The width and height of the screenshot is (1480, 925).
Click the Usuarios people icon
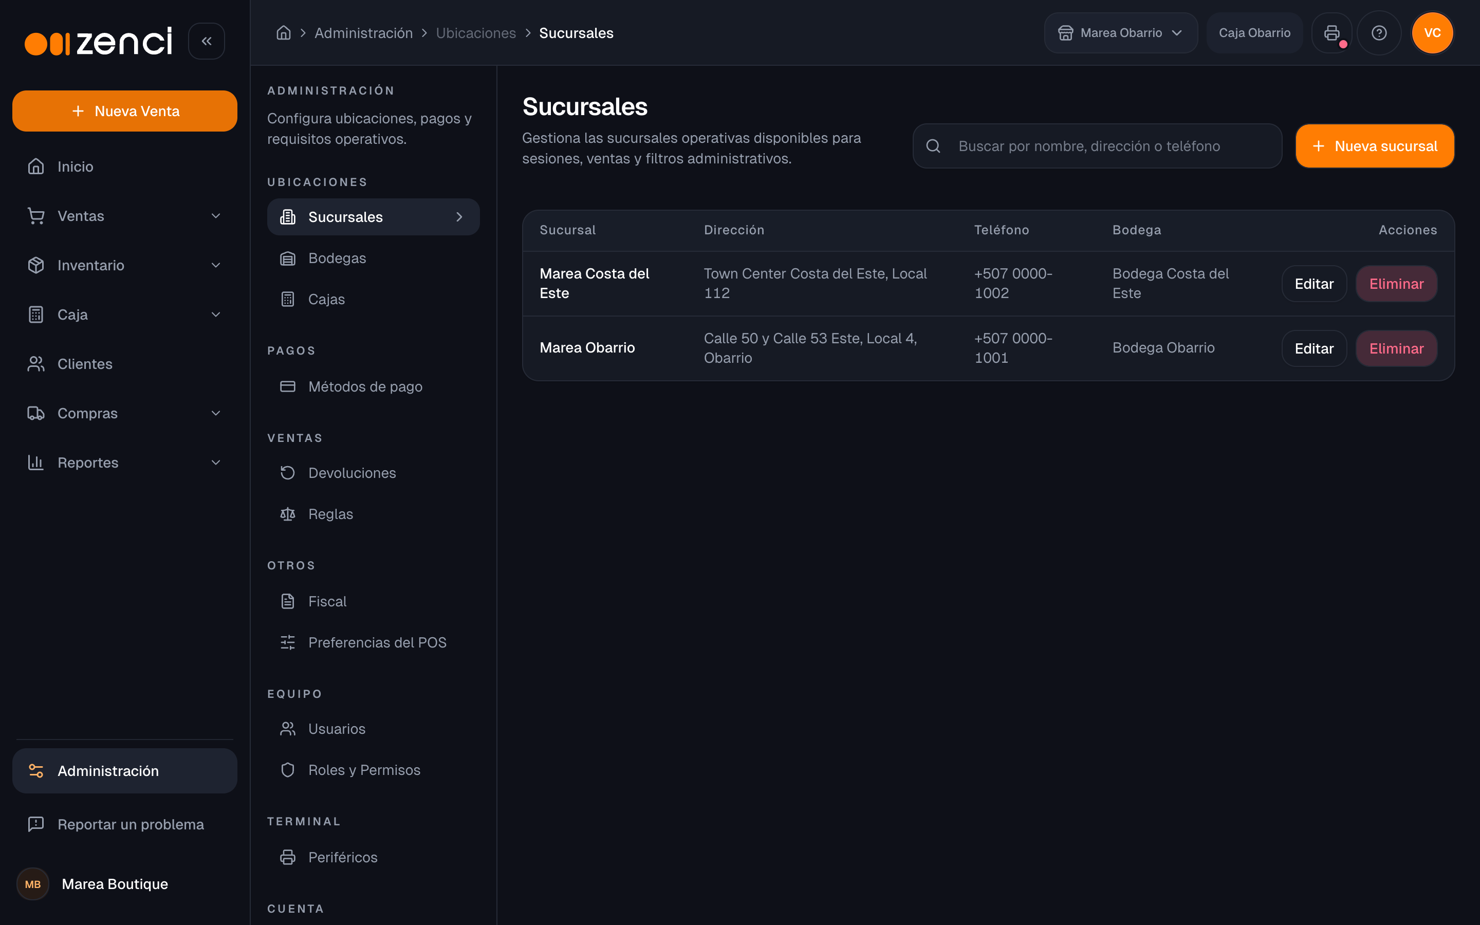[x=287, y=729]
